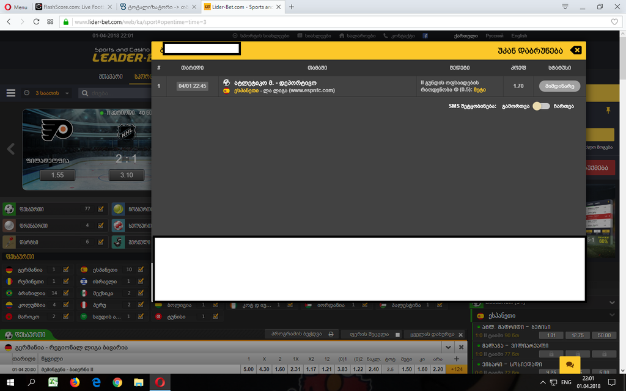Select the draw odds 3.10
The width and height of the screenshot is (626, 391).
[x=127, y=175]
